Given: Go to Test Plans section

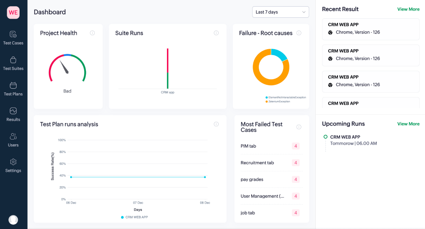Looking at the screenshot, I should click(x=13, y=88).
